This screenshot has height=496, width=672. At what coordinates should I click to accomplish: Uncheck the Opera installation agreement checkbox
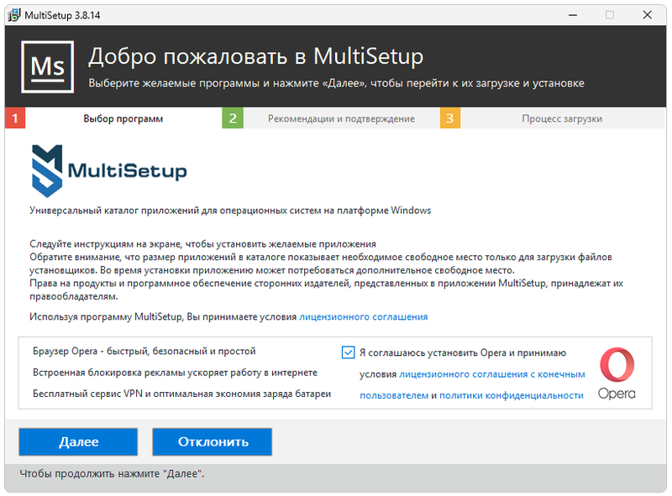[x=348, y=352]
